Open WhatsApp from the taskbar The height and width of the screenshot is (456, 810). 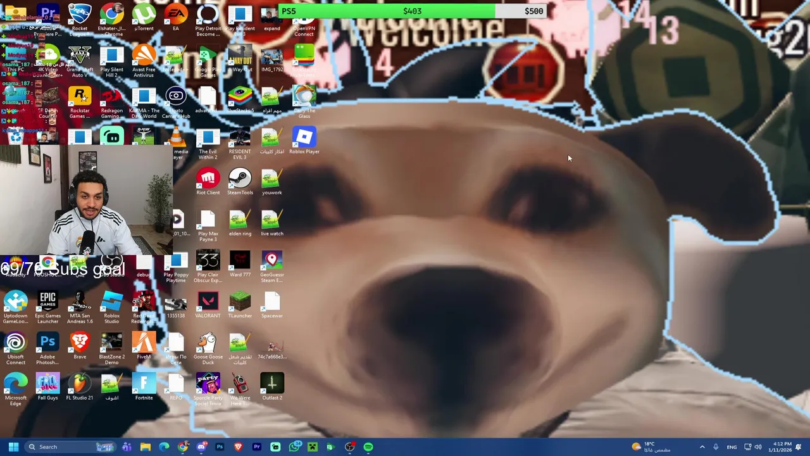coord(294,447)
